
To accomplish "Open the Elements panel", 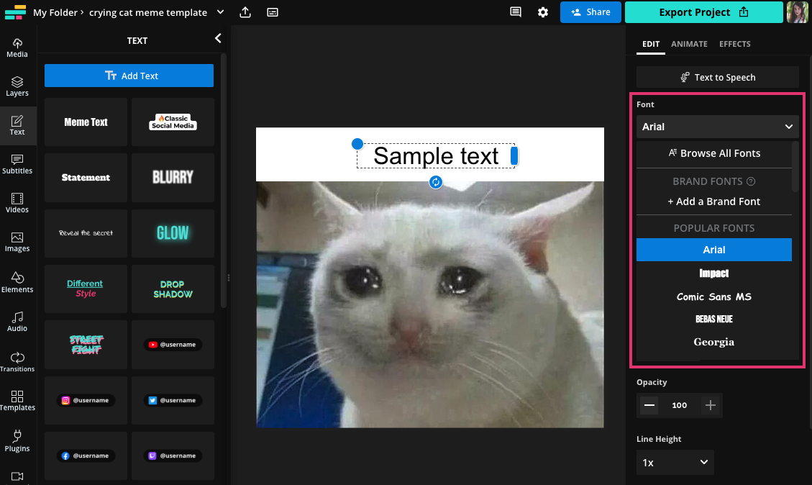I will coord(17,283).
